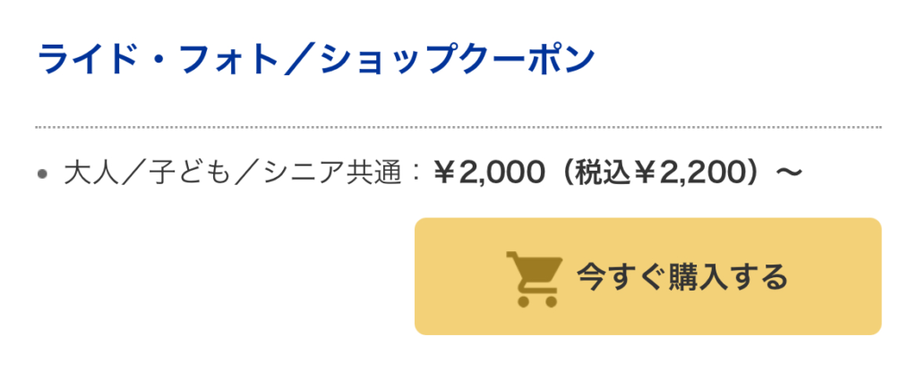917x379 pixels.
Task: Click ショップクーポン in the blue title
Action: tap(458, 61)
